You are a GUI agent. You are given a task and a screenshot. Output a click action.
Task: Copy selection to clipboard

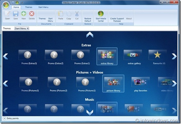coord(69,15)
